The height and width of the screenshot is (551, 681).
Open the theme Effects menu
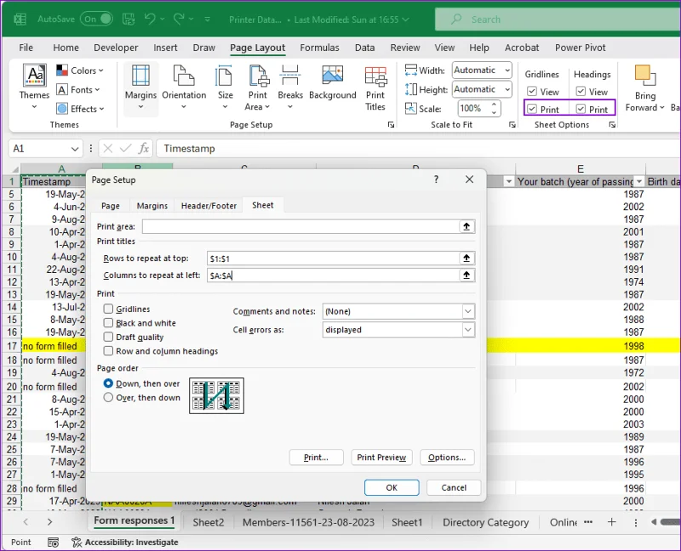pyautogui.click(x=80, y=109)
